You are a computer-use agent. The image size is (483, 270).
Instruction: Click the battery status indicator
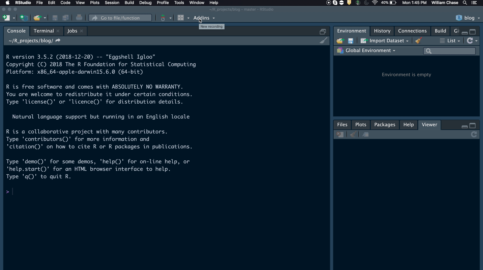(389, 3)
